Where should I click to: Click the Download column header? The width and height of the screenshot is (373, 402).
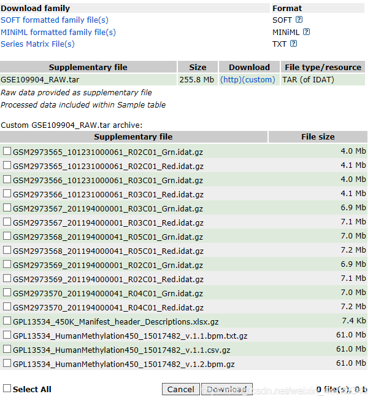tap(250, 67)
